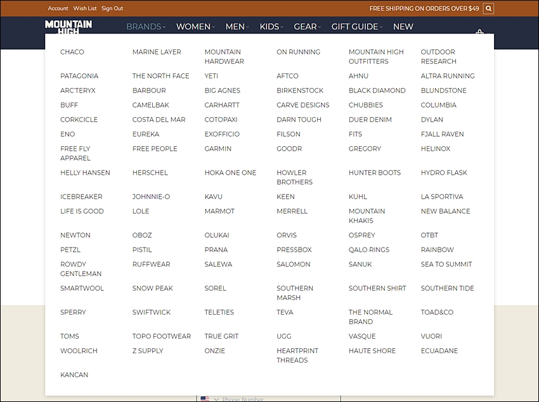Click the search magnifier icon

(488, 9)
